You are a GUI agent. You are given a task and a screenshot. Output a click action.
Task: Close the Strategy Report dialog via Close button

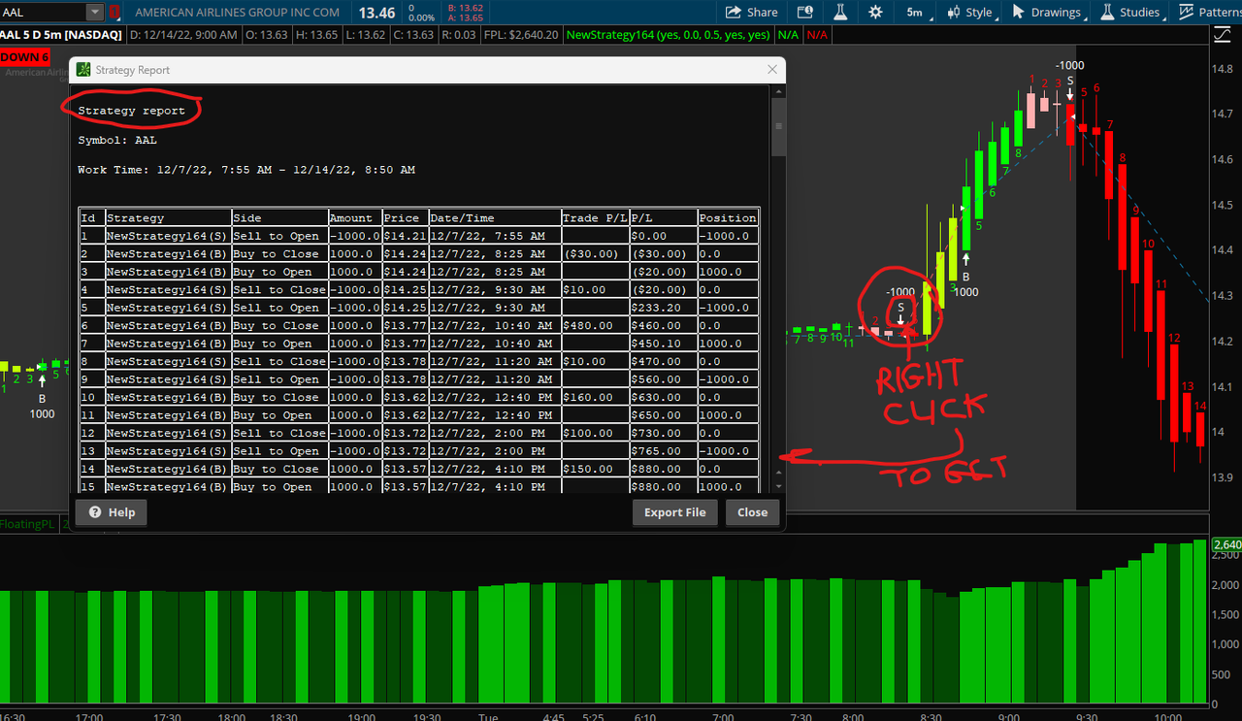[752, 512]
